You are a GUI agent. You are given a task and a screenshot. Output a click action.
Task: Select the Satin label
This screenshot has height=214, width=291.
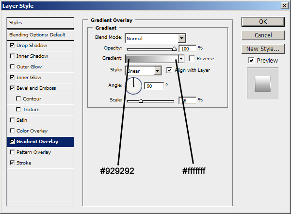[22, 120]
